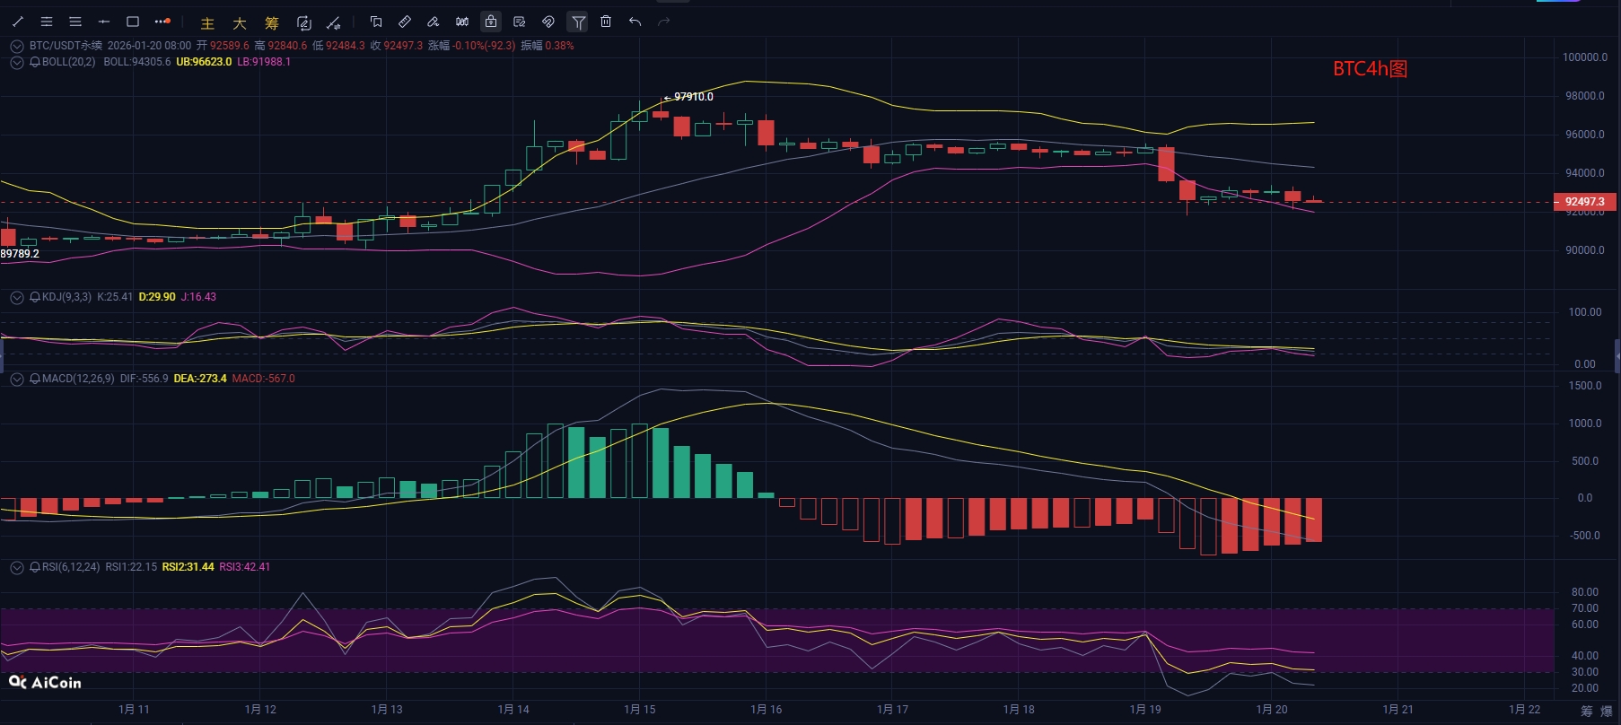1621x725 pixels.
Task: Select the rectangle shape tool
Action: point(133,22)
